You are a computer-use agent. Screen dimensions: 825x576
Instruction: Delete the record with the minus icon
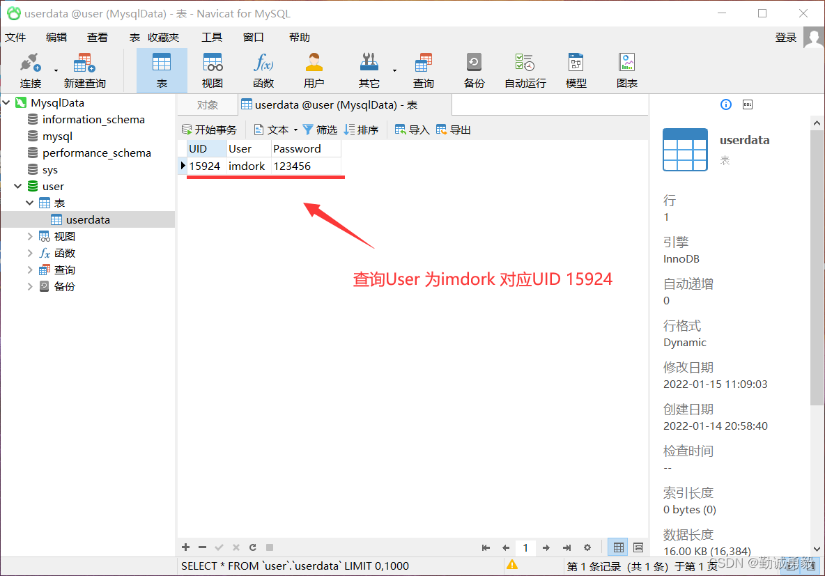point(202,547)
